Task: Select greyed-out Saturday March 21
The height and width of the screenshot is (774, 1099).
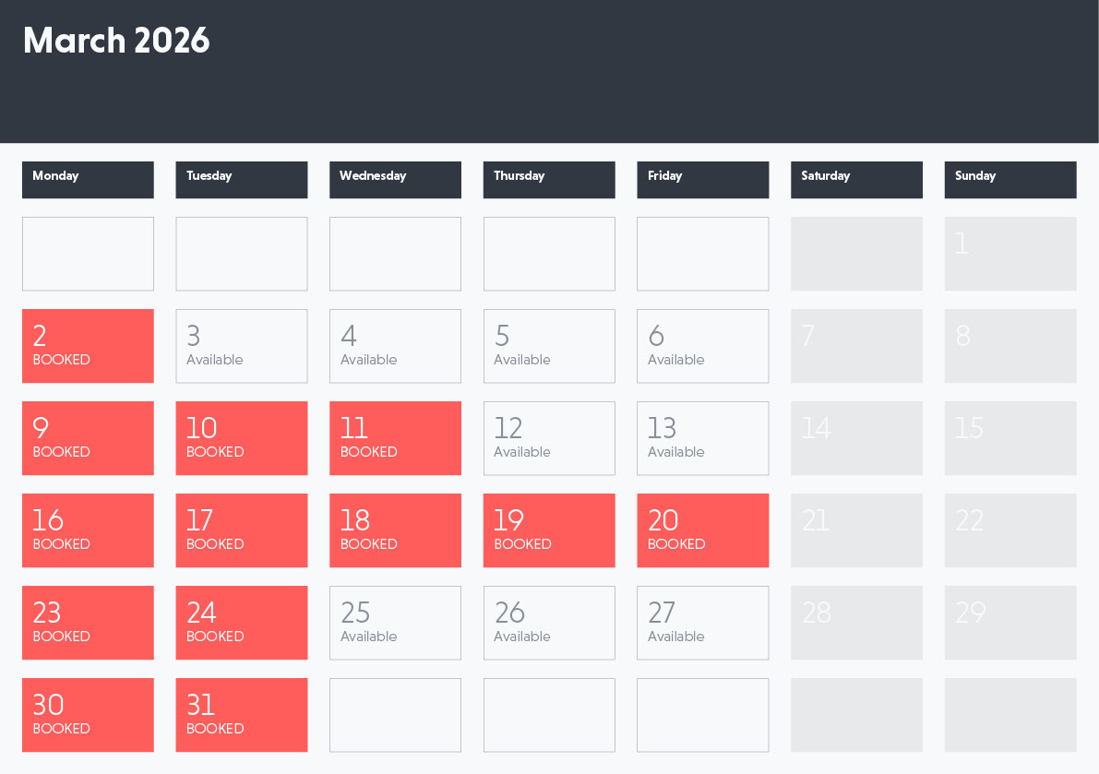Action: [x=856, y=530]
